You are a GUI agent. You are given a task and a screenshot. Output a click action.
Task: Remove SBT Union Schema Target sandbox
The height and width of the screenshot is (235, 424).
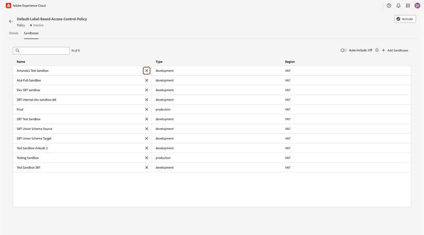tap(146, 138)
